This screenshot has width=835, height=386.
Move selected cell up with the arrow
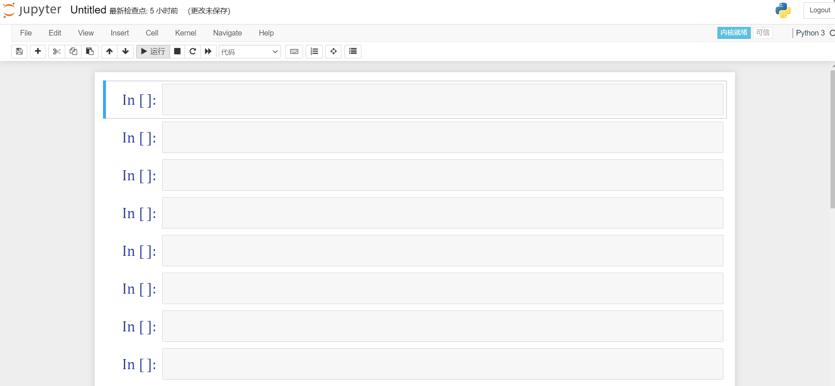pos(109,51)
